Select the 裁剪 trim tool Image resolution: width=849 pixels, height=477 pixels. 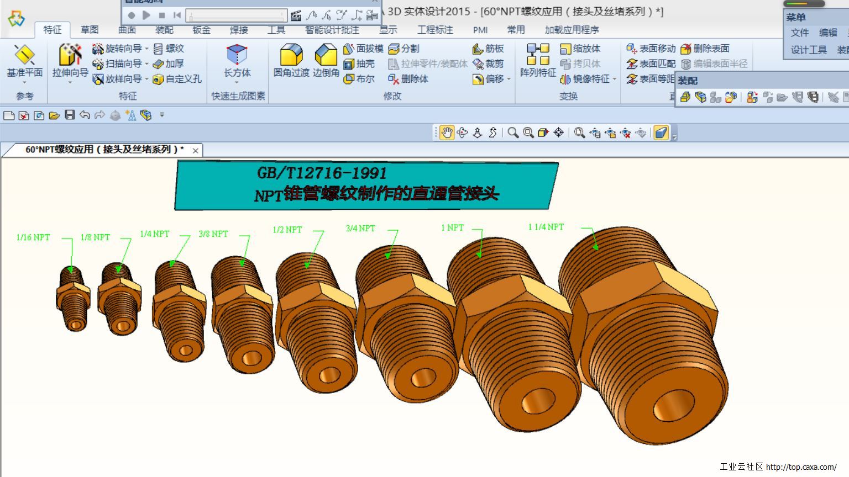[488, 64]
